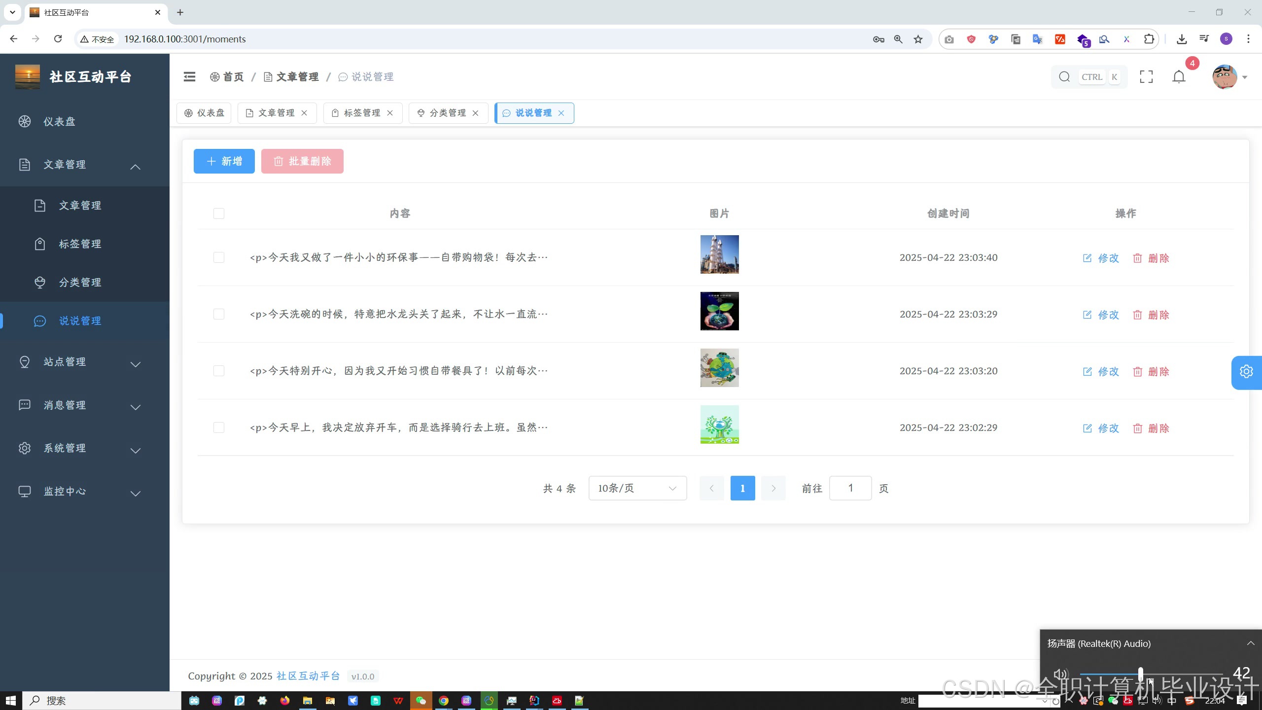The width and height of the screenshot is (1262, 710).
Task: Close the 标签管理 tab with X
Action: tap(390, 113)
